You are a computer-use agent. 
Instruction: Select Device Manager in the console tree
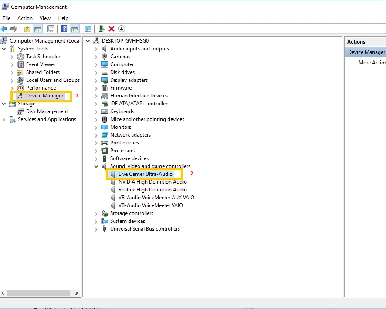point(44,96)
